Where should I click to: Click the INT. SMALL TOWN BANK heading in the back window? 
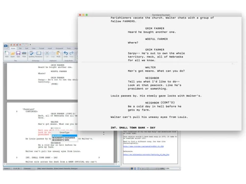(41, 158)
